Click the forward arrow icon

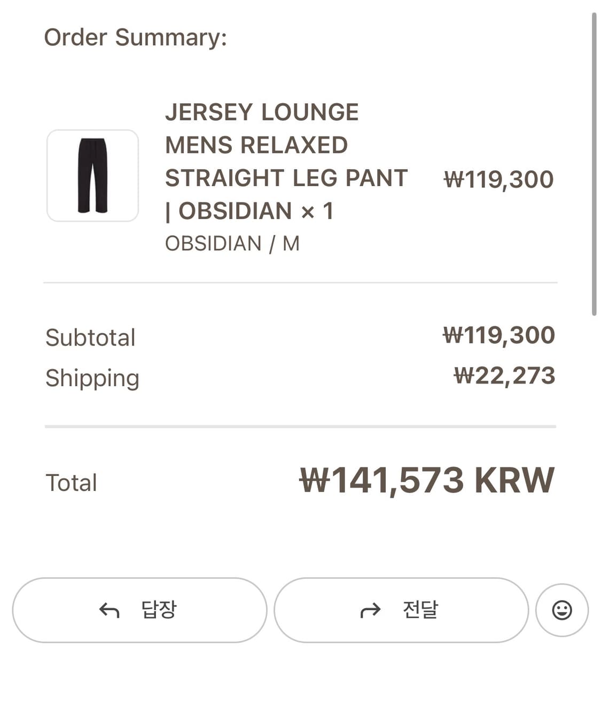[x=370, y=610]
